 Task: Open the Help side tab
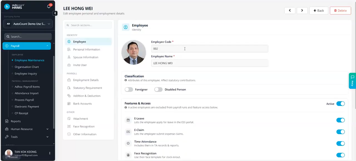click(352, 81)
